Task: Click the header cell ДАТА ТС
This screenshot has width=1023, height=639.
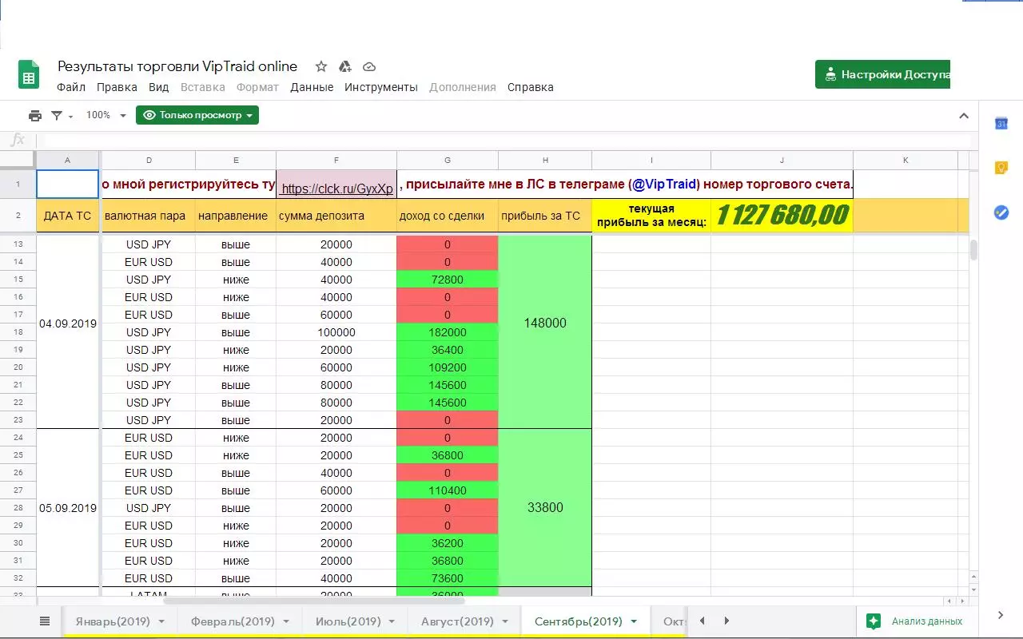Action: click(68, 216)
